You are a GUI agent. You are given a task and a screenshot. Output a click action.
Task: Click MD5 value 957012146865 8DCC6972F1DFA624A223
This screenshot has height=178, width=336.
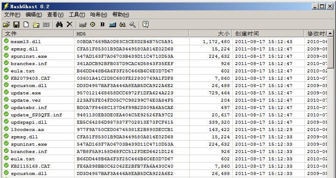coord(125,93)
